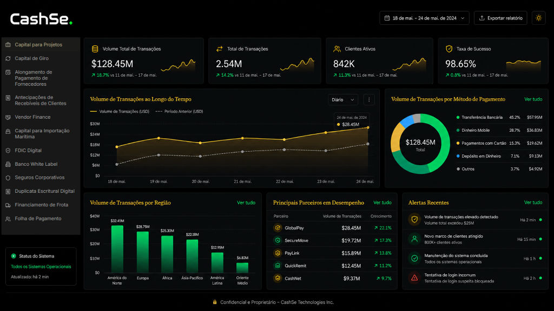This screenshot has width=554, height=311.
Task: Open Antecipações de Recebíveis de Clientes
Action: [x=41, y=100]
